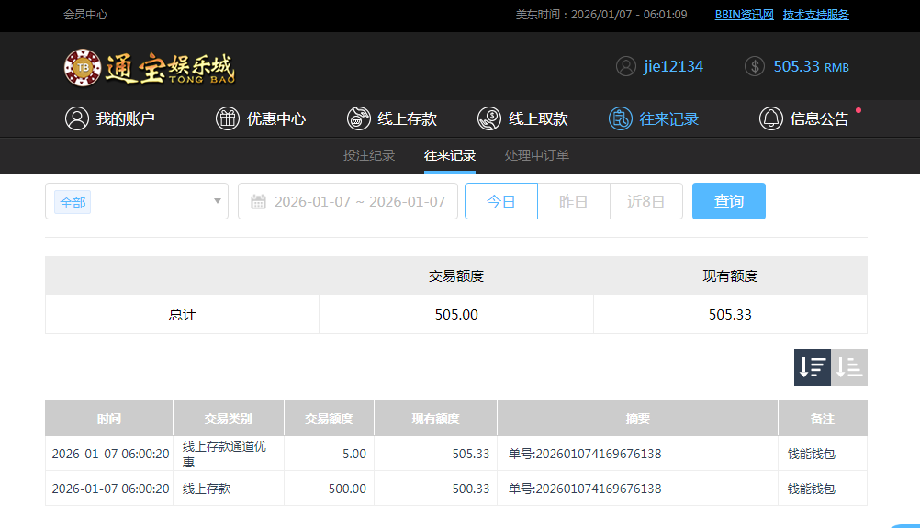Select the 今日 date filter
920x528 pixels.
tap(501, 201)
